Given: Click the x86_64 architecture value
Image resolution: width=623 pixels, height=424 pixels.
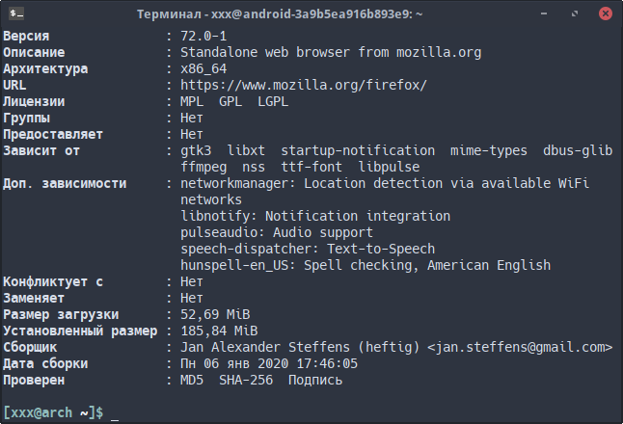Looking at the screenshot, I should coord(203,68).
